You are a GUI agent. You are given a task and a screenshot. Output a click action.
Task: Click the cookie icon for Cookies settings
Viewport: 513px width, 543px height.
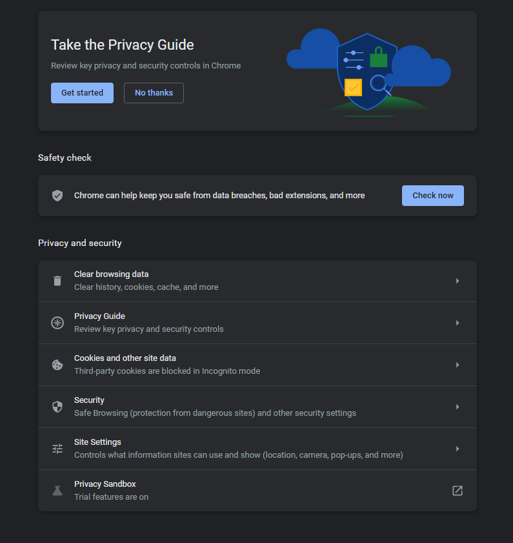[x=57, y=364]
